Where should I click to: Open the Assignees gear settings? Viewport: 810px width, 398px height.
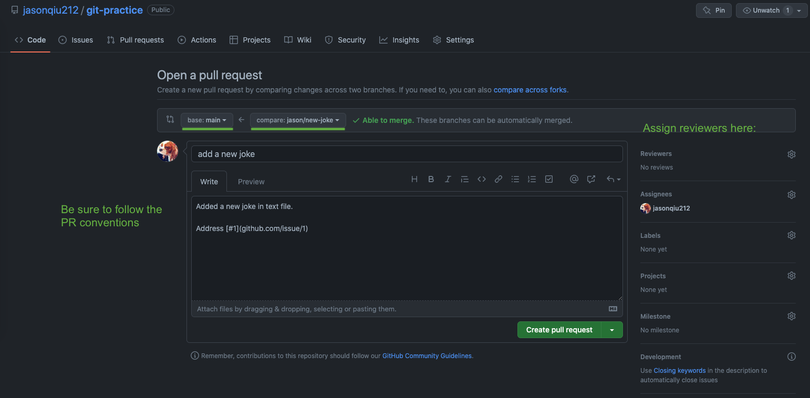tap(792, 195)
